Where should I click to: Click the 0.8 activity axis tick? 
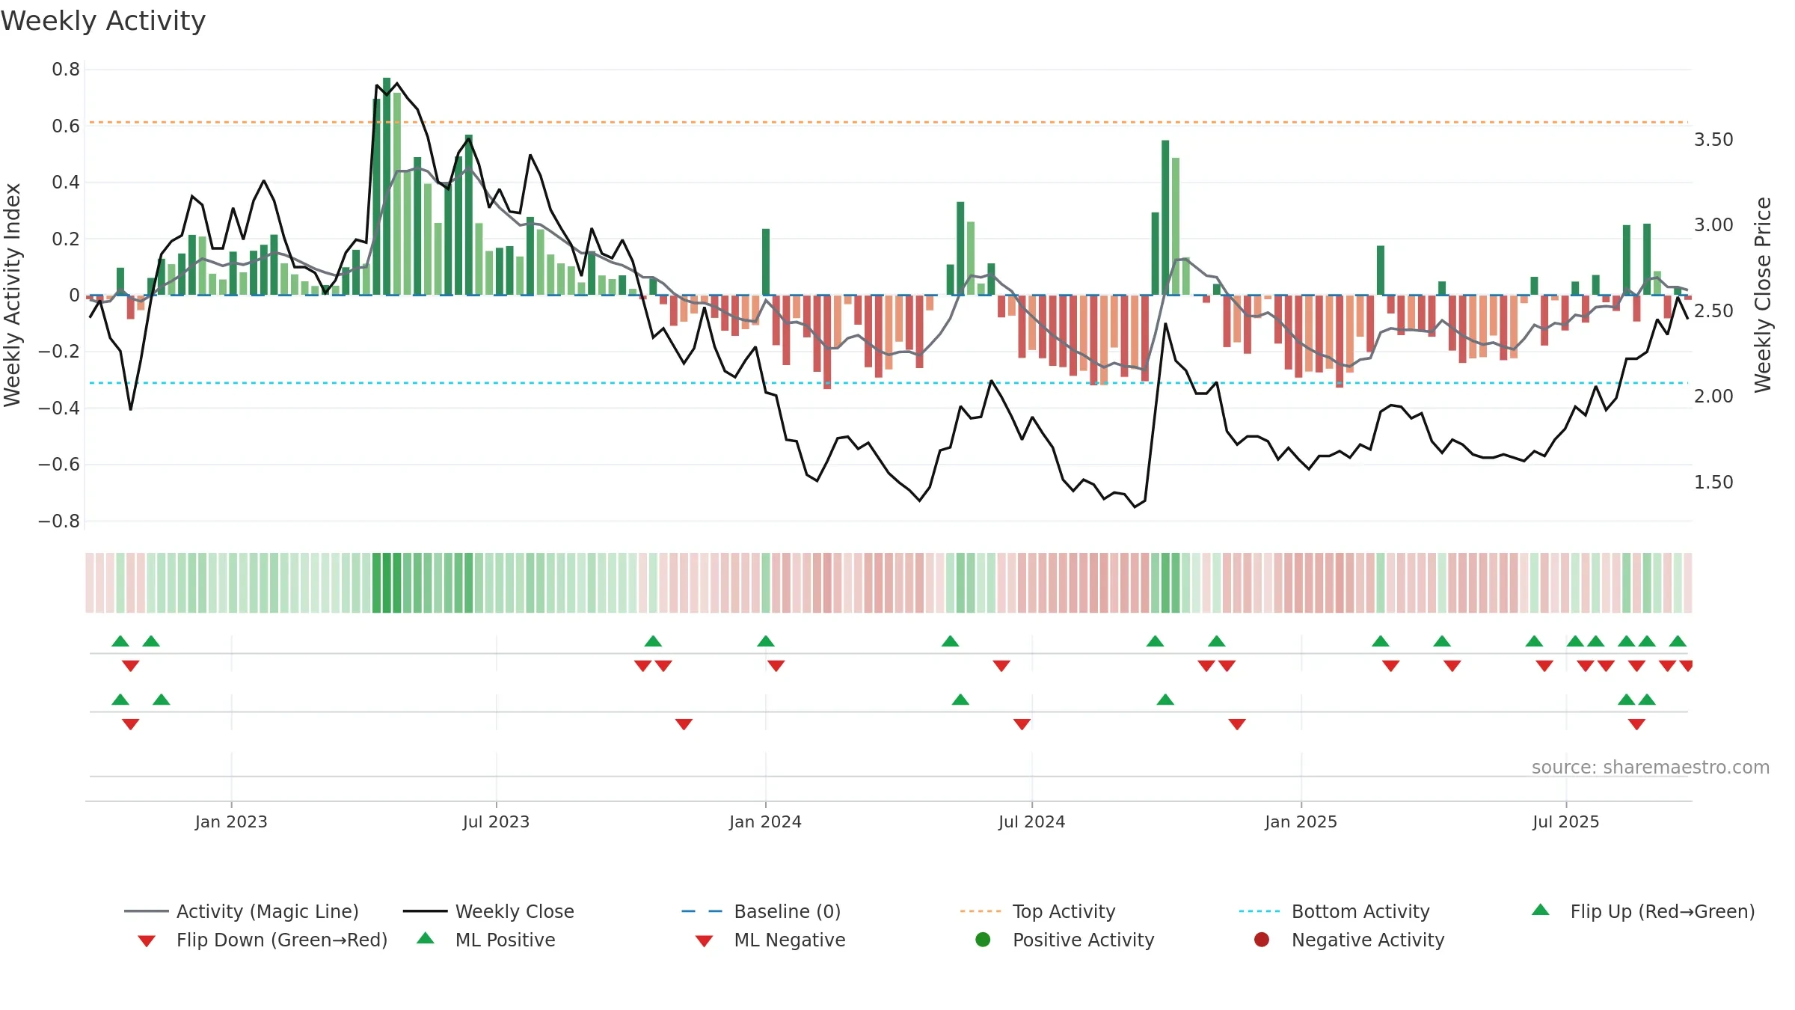pos(66,70)
